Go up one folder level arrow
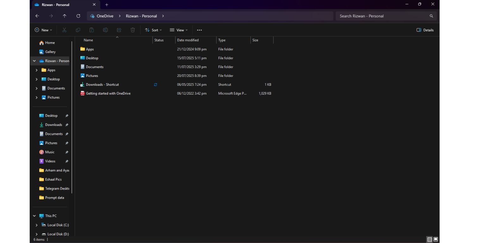 [x=65, y=16]
